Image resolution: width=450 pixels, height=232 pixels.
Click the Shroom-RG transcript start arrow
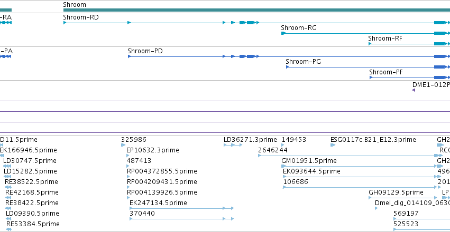283,33
